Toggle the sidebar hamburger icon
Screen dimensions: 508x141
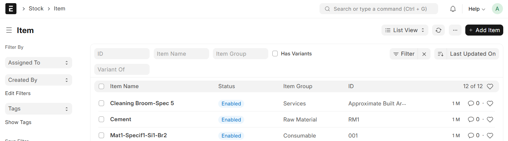coord(9,30)
